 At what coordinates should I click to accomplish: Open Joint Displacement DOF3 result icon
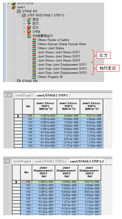pos(34,73)
